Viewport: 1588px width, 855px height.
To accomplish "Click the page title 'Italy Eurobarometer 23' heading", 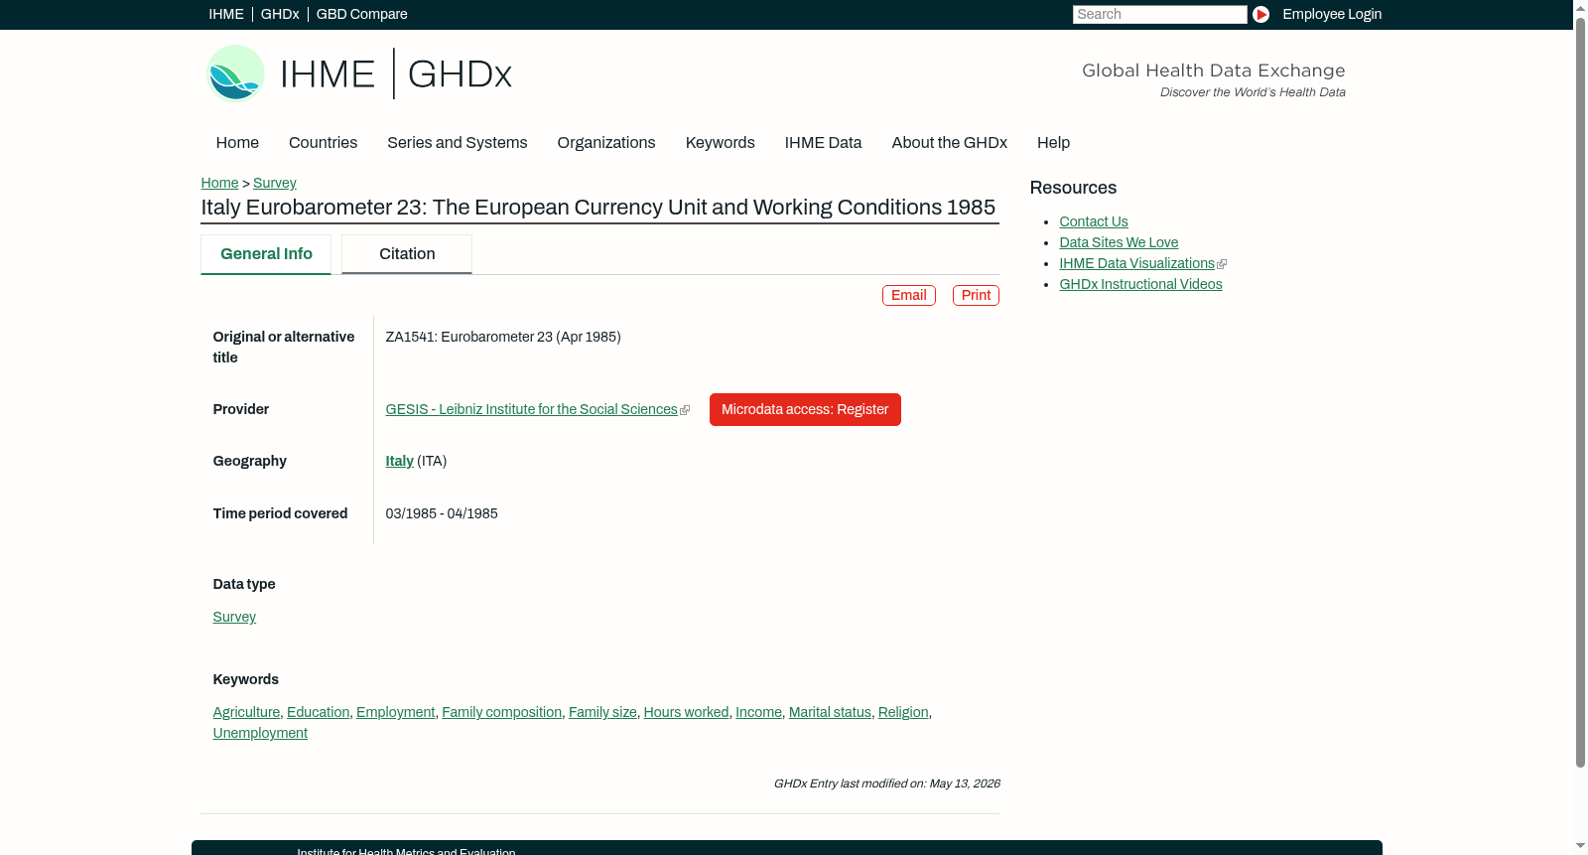I will tap(597, 208).
